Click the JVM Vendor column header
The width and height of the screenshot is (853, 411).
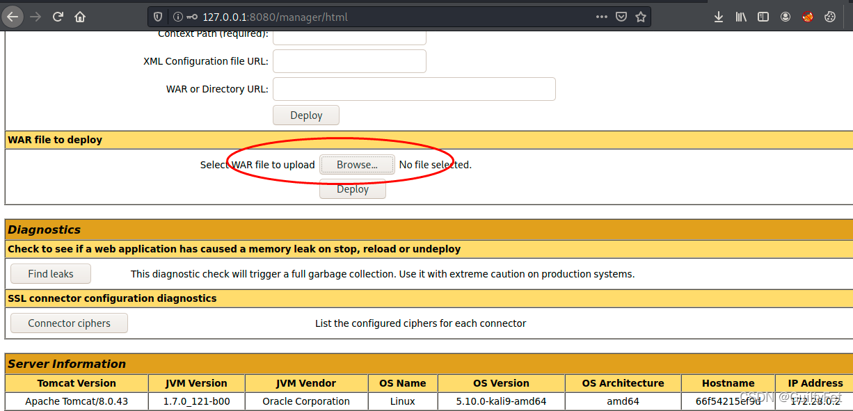click(x=306, y=383)
